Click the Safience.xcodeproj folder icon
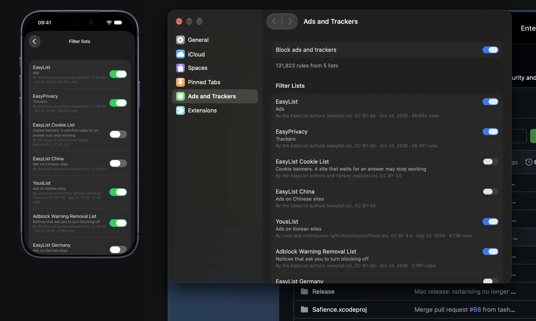This screenshot has width=536, height=321. pyautogui.click(x=304, y=310)
